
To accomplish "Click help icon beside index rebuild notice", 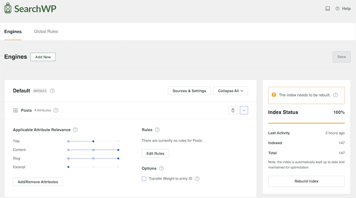I will (x=336, y=95).
